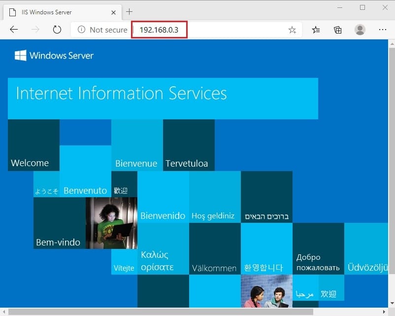
Task: Click the vertical scrollbar thumb
Action: [392, 161]
